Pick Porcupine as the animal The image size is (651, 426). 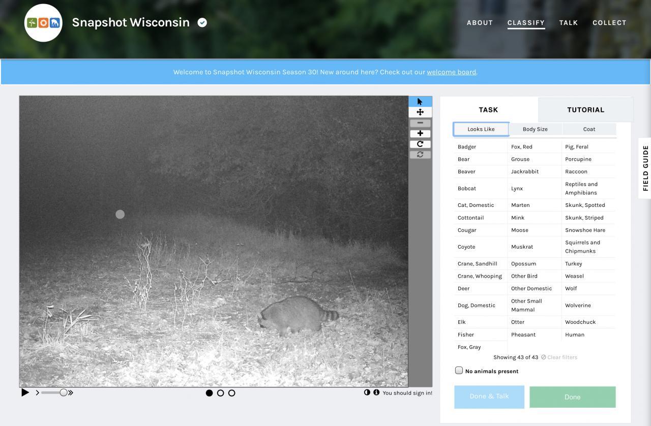(x=589, y=159)
